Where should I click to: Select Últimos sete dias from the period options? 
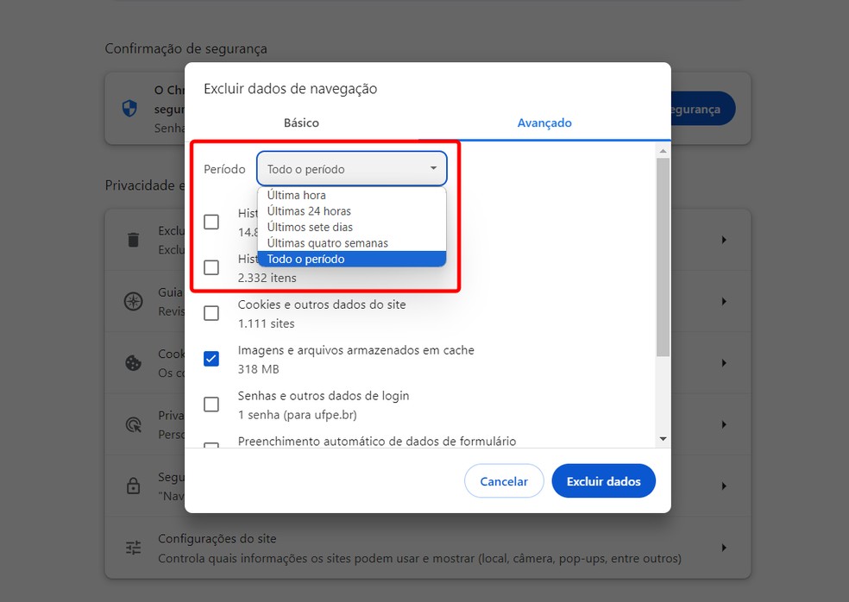tap(314, 227)
